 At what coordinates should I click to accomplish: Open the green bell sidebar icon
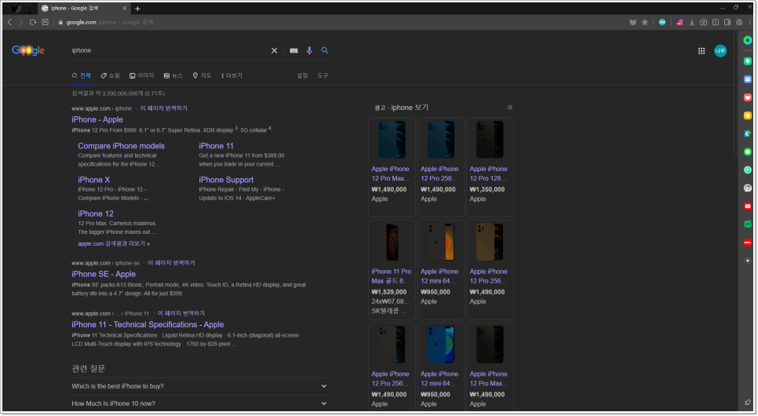pos(747,61)
